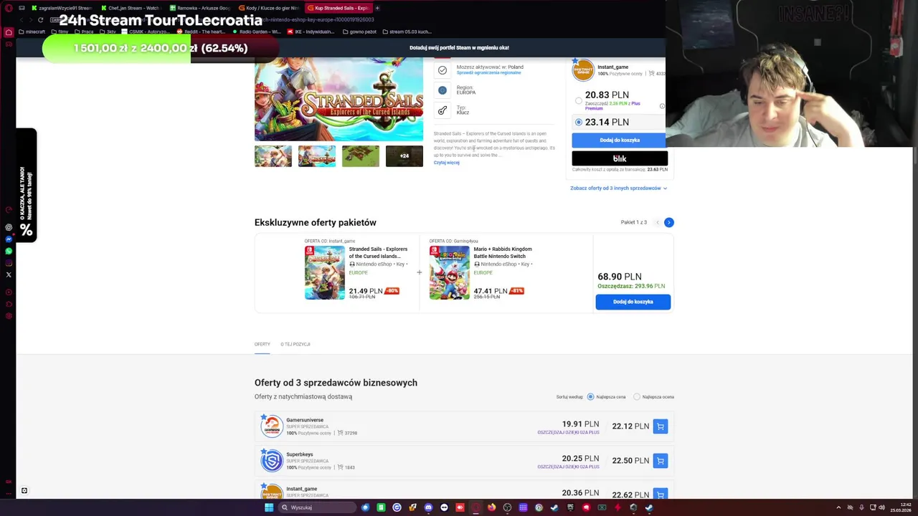Click Mario + Rabbids bundle item cover

(x=450, y=272)
